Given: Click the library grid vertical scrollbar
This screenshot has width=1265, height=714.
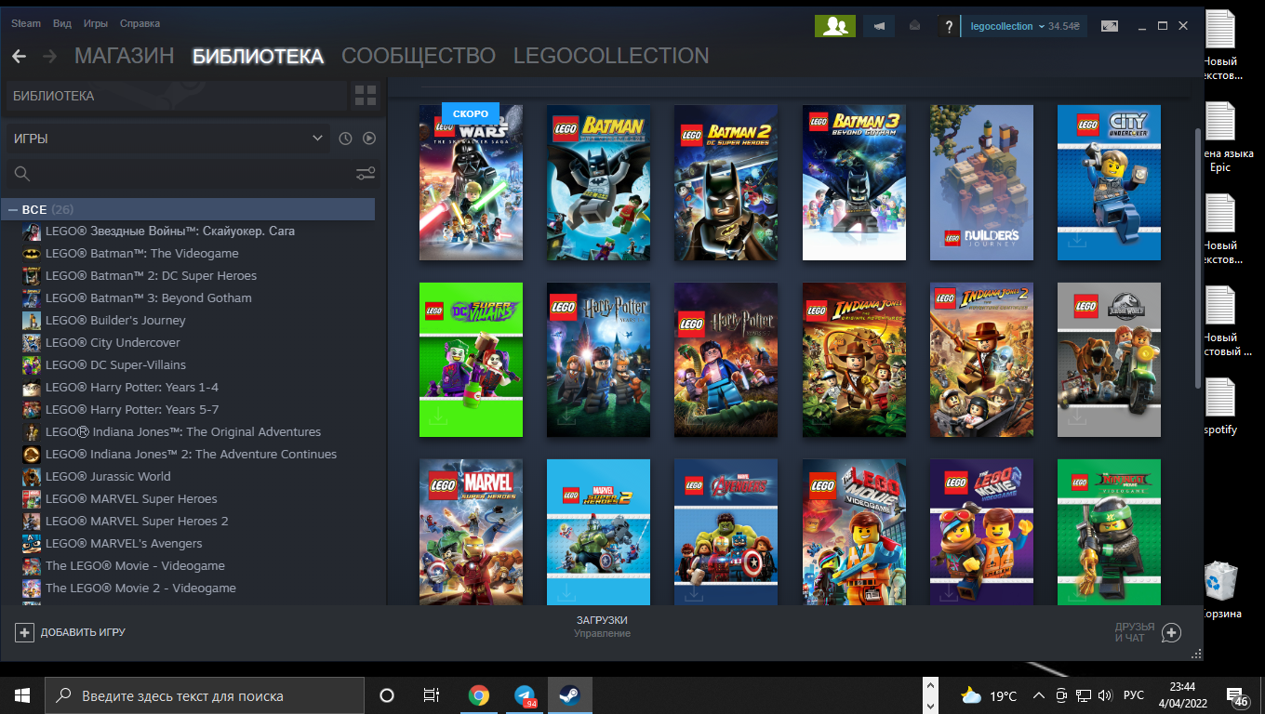Looking at the screenshot, I should pyautogui.click(x=1196, y=258).
